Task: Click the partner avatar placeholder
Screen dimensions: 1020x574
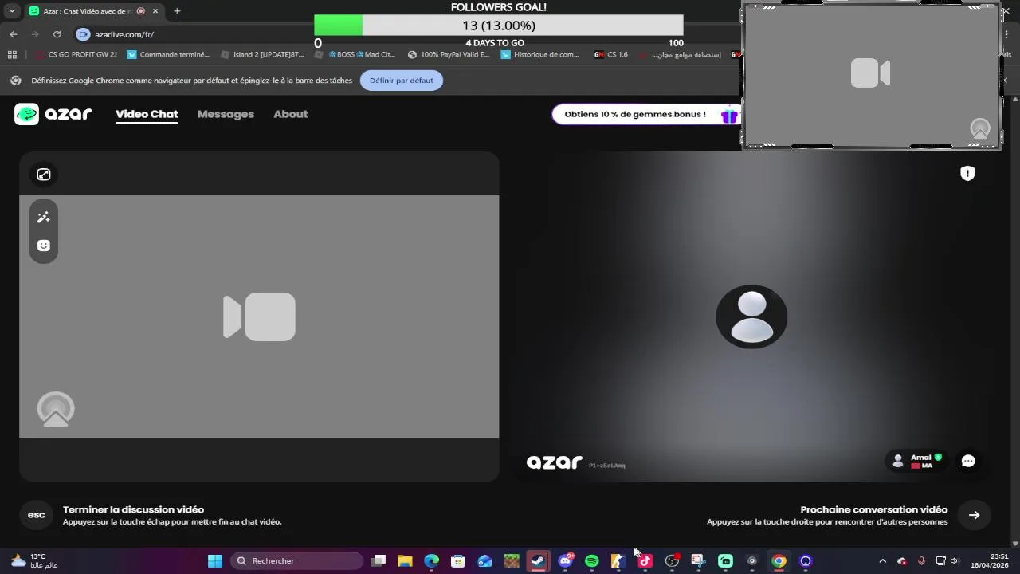Action: pyautogui.click(x=751, y=316)
